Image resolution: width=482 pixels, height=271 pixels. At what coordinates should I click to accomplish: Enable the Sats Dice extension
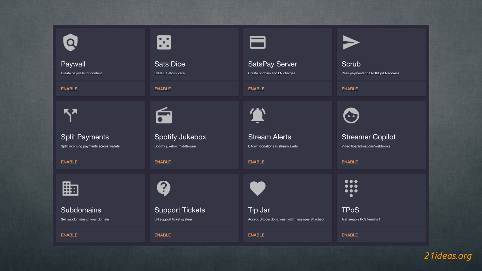tap(163, 89)
